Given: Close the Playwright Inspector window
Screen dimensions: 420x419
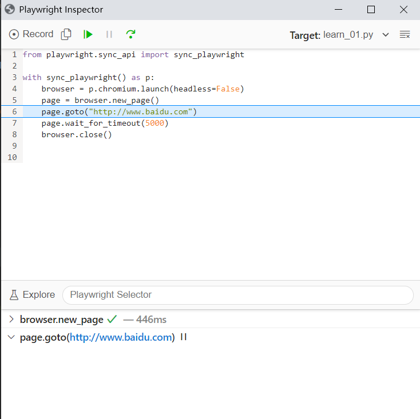Looking at the screenshot, I should 403,10.
